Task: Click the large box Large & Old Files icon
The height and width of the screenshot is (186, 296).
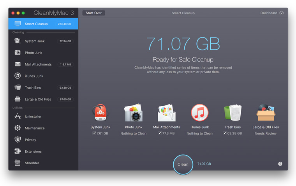Action: tap(266, 112)
